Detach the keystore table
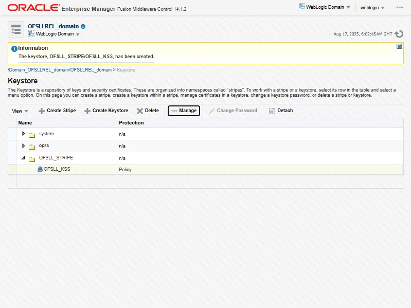411x308 pixels. pos(281,111)
